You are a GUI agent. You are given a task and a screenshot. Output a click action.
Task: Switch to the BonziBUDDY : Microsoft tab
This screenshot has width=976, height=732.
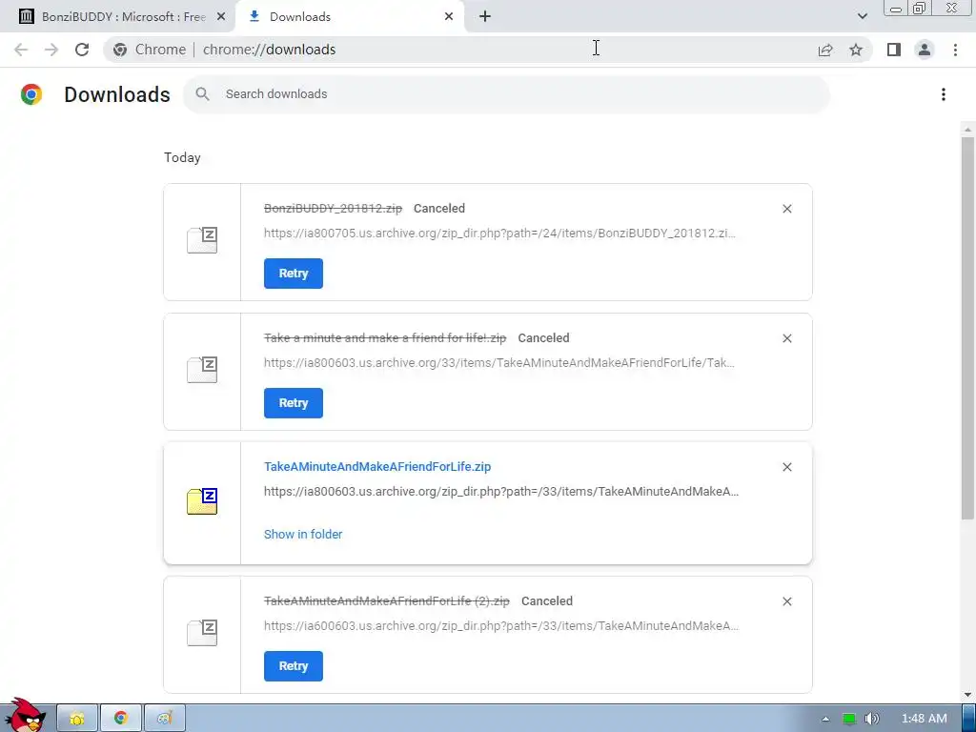118,17
